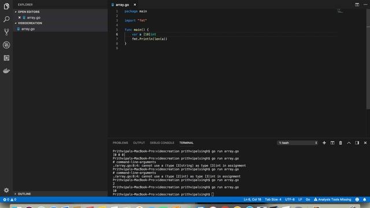Click the import "fmt" code line
The image size is (370, 208).
tap(136, 21)
